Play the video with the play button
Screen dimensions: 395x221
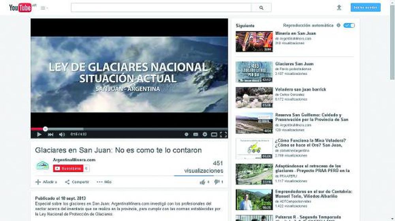(39, 135)
